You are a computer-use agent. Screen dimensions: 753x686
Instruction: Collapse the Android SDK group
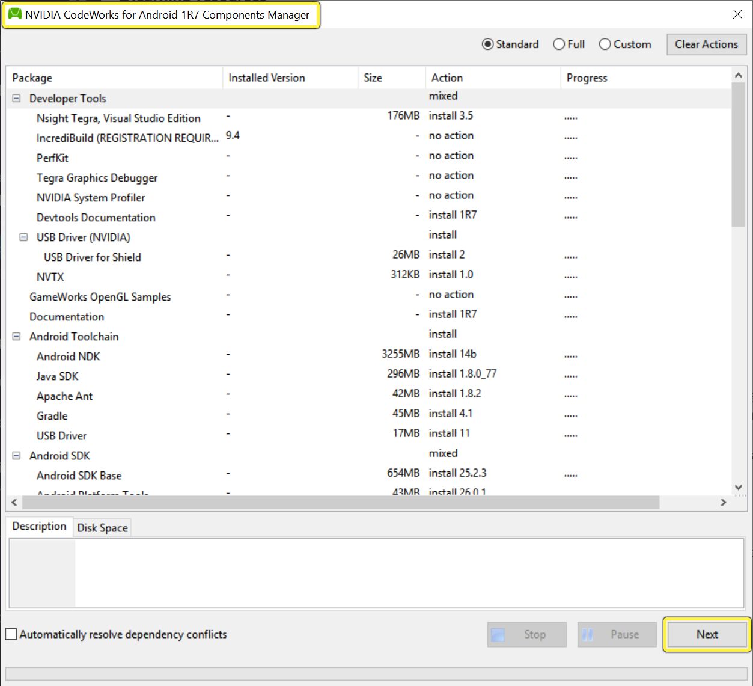coord(16,455)
